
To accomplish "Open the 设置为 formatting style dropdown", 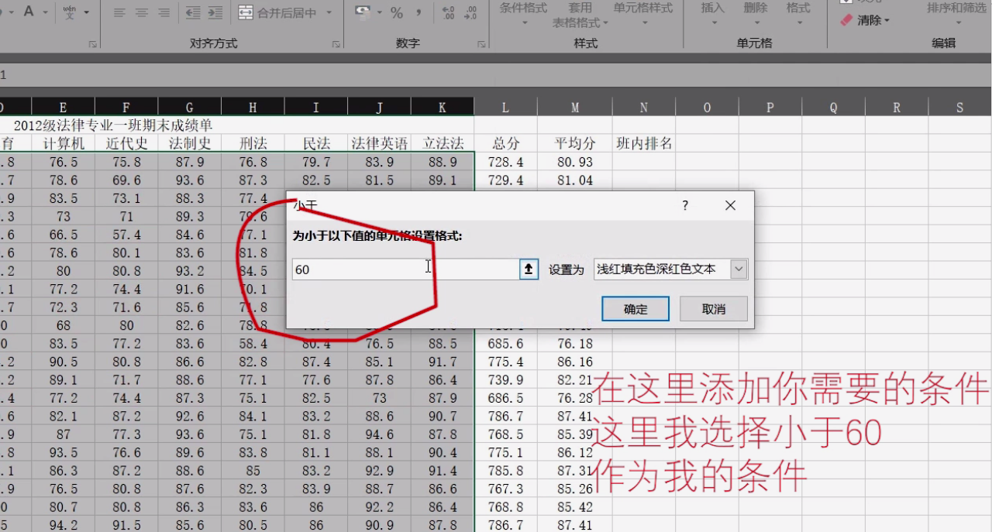I will point(738,269).
